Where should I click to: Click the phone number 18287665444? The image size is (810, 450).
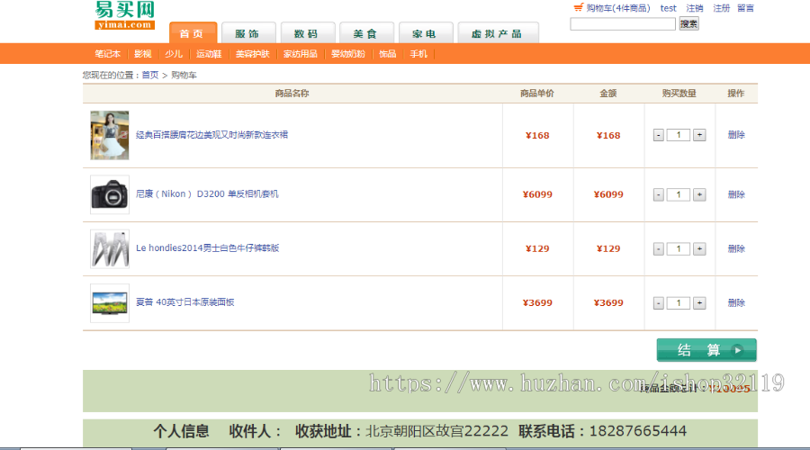638,431
